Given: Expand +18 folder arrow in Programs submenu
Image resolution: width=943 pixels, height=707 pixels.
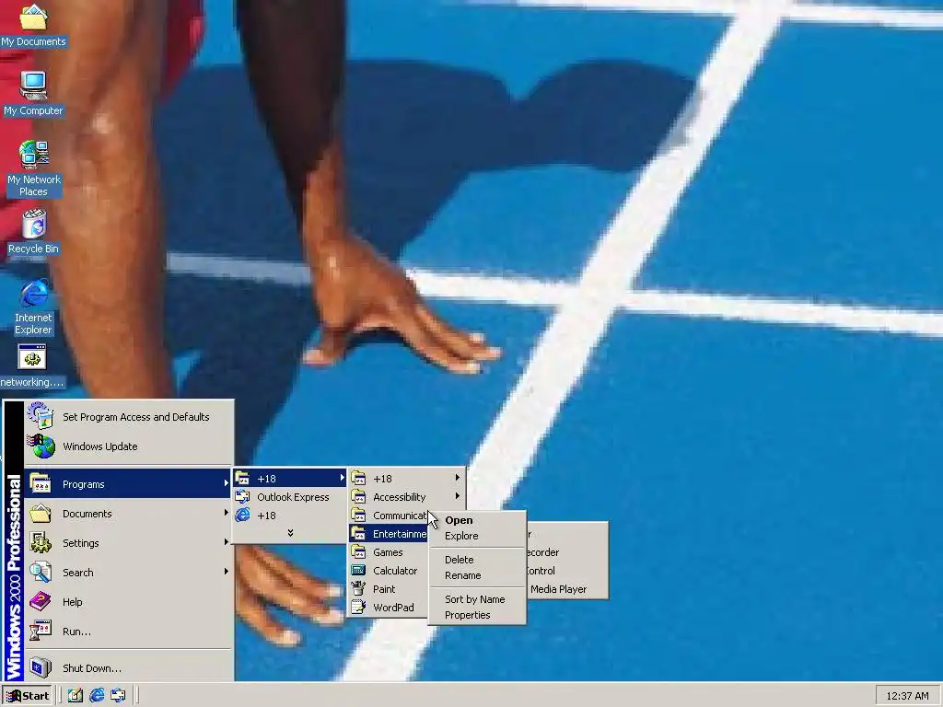Looking at the screenshot, I should 343,478.
